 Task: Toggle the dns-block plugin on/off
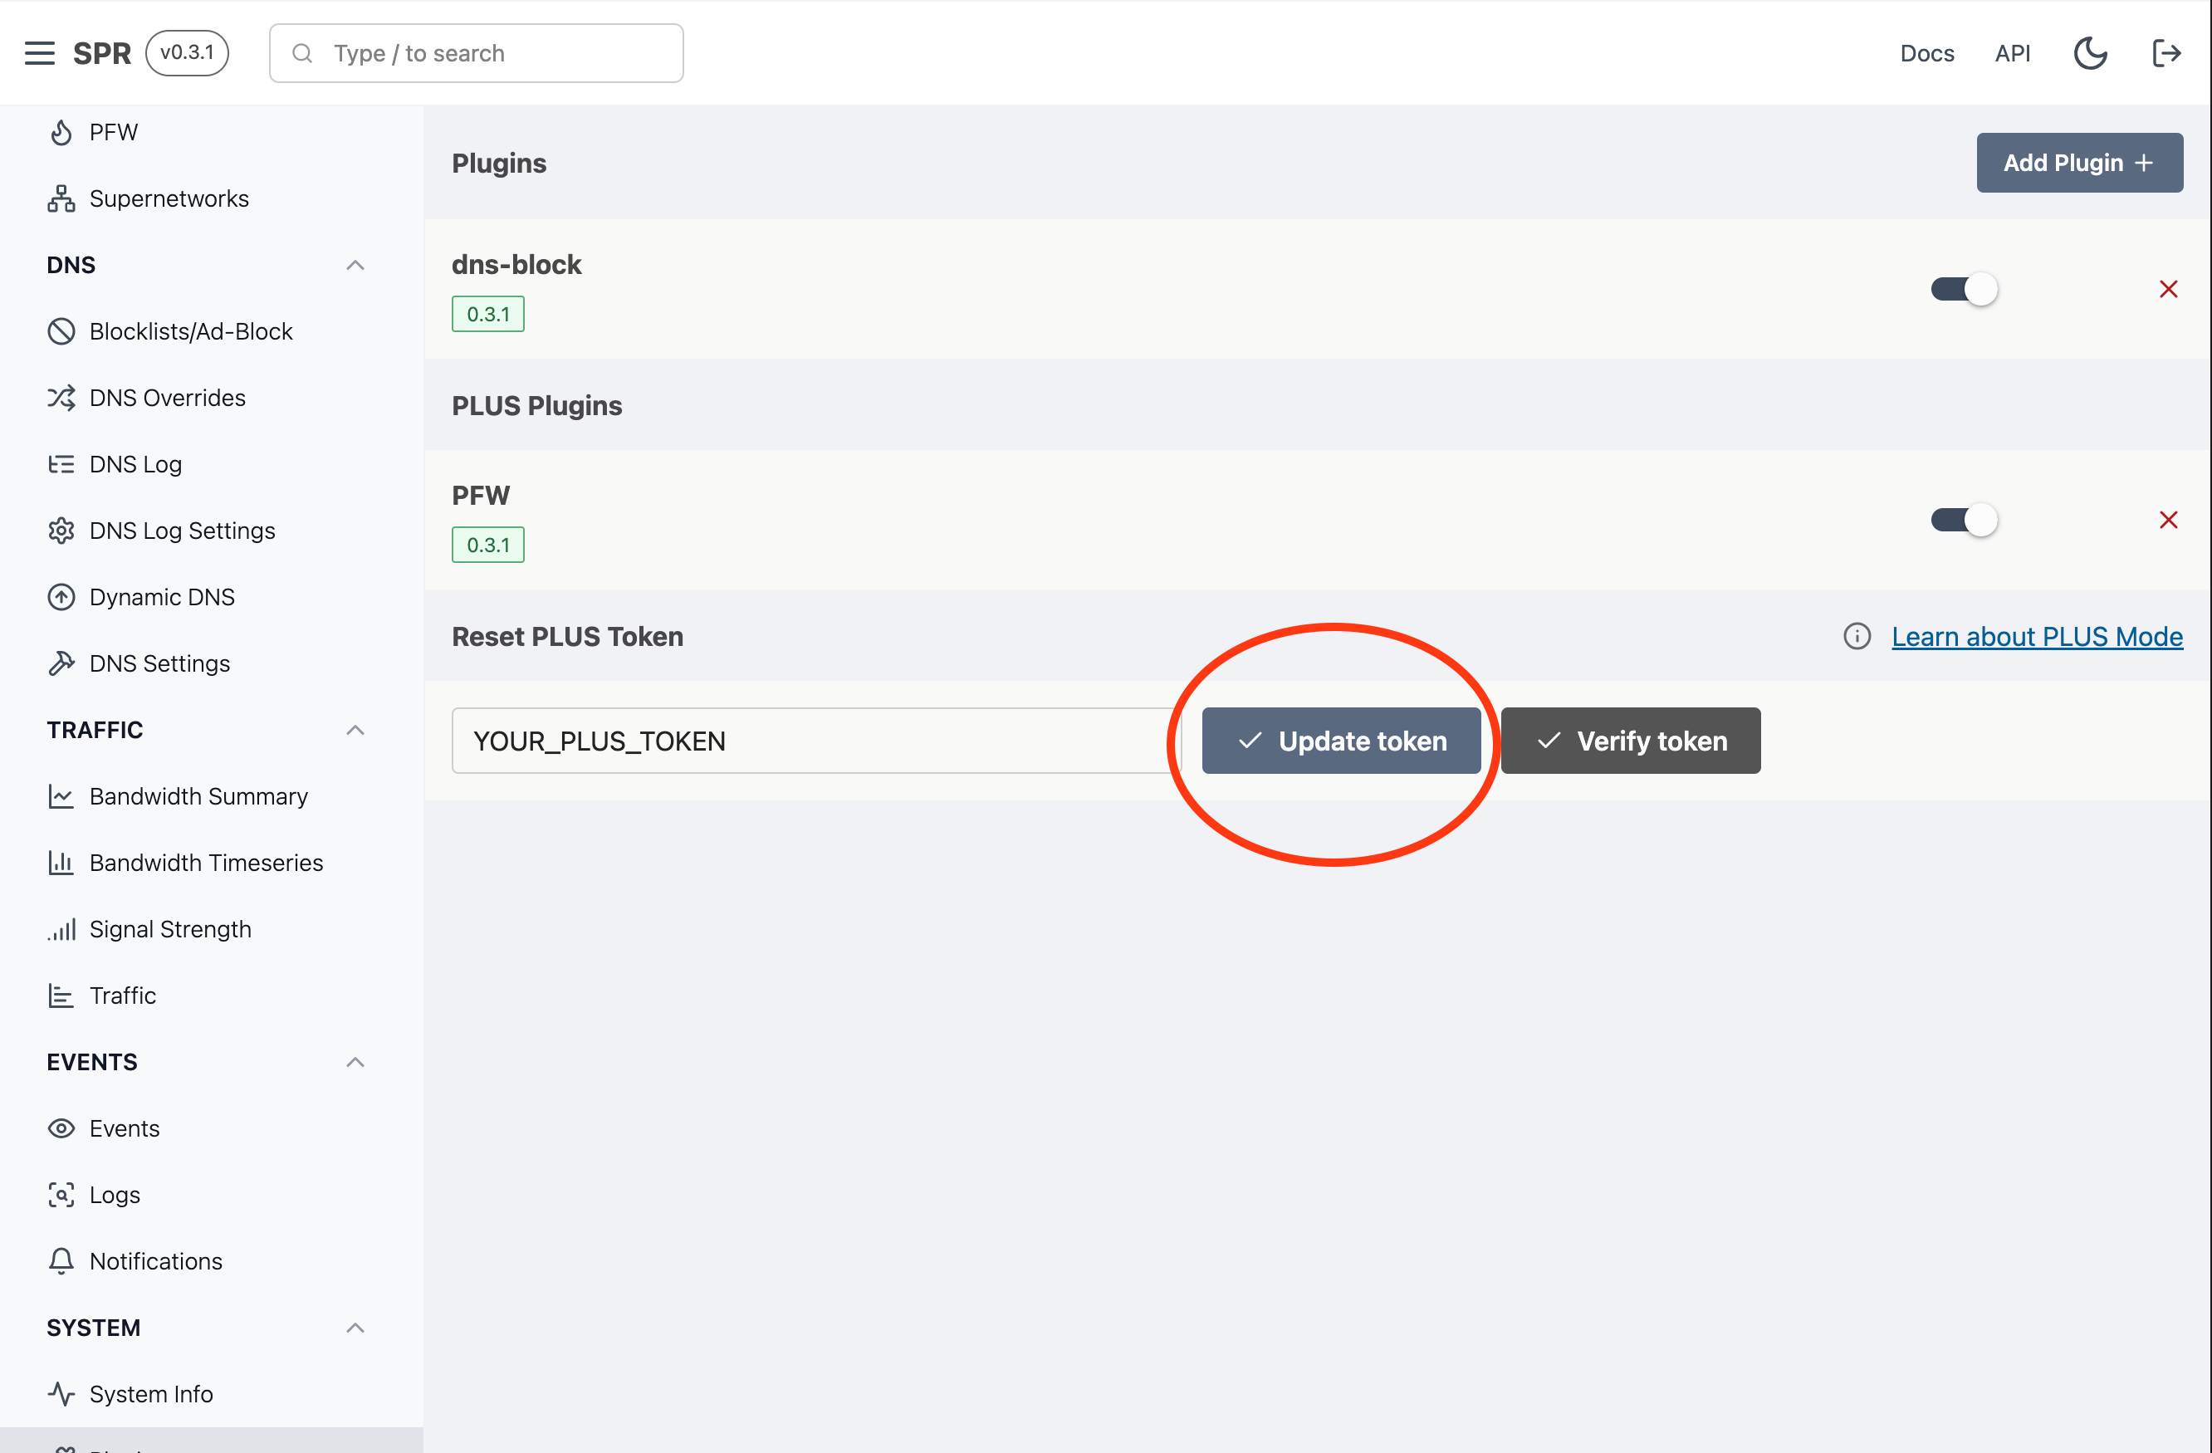pyautogui.click(x=1962, y=289)
